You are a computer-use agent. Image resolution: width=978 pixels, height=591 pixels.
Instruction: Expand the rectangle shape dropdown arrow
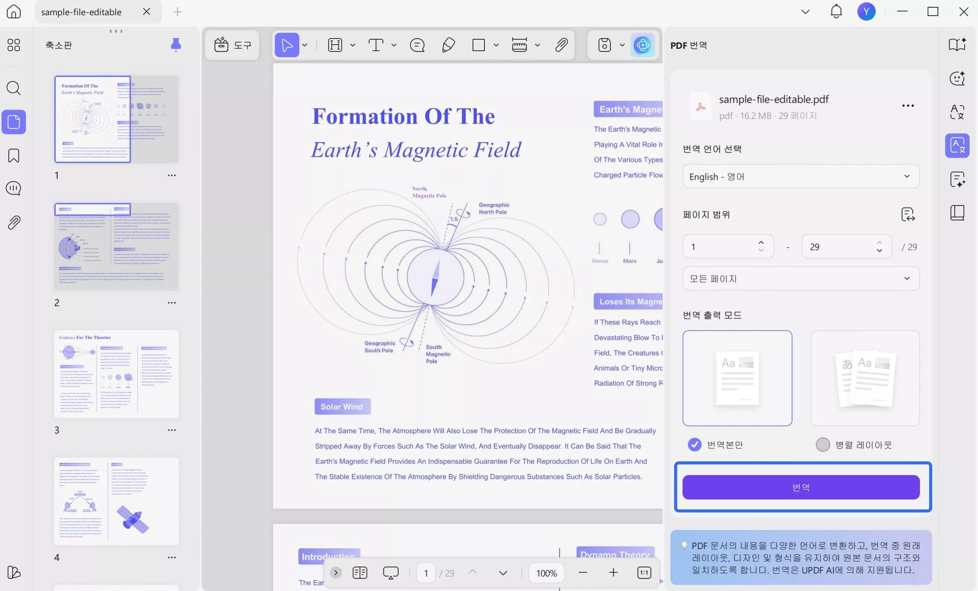(x=496, y=45)
